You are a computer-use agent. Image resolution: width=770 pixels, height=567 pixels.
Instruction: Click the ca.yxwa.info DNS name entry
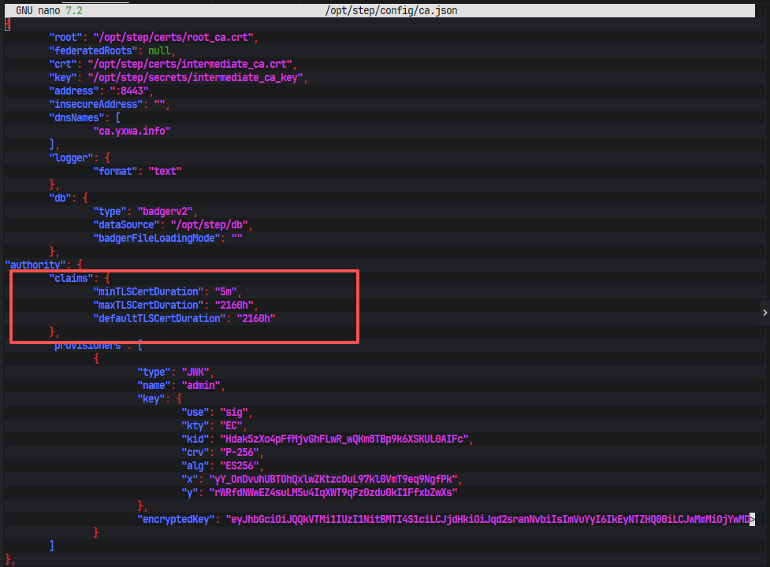pyautogui.click(x=132, y=131)
